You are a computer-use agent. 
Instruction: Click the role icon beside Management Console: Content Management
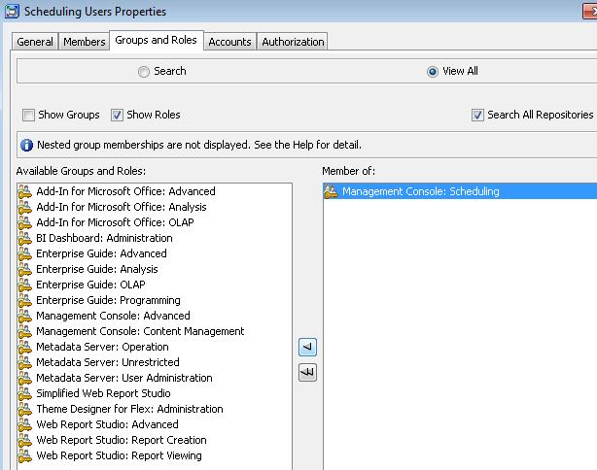25,331
